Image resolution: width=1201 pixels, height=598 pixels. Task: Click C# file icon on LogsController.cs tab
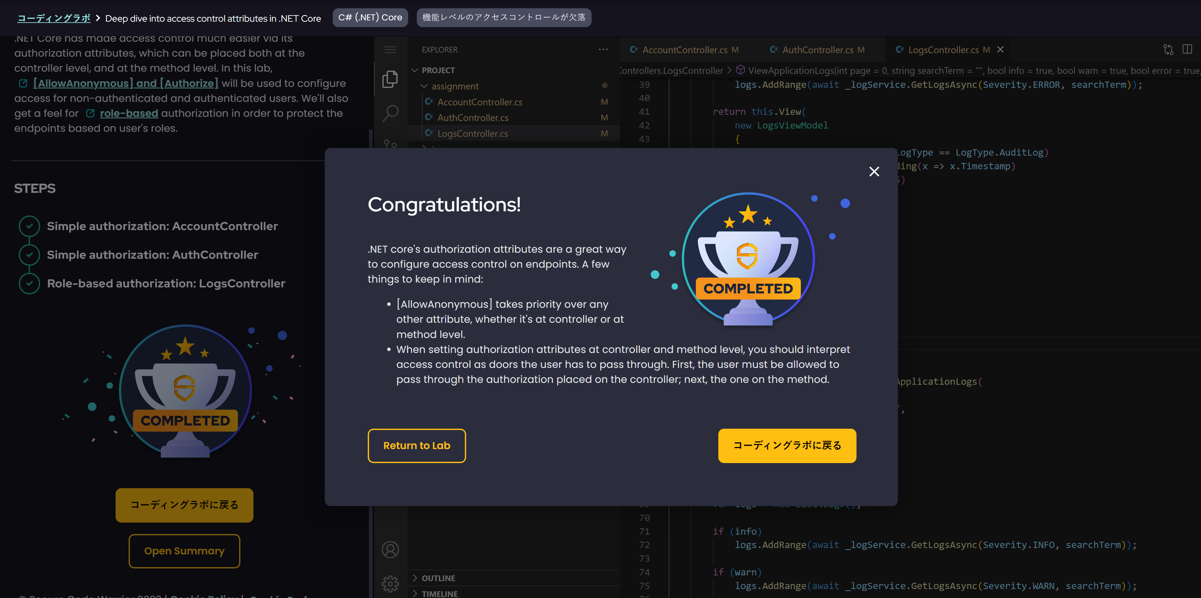[x=900, y=49]
